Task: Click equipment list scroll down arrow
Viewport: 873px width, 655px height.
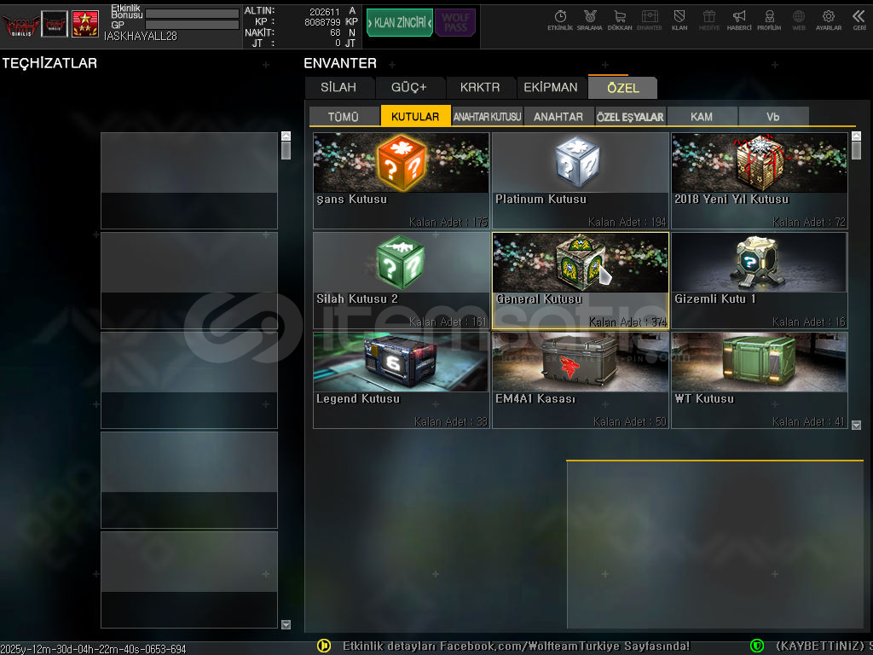Action: point(286,625)
